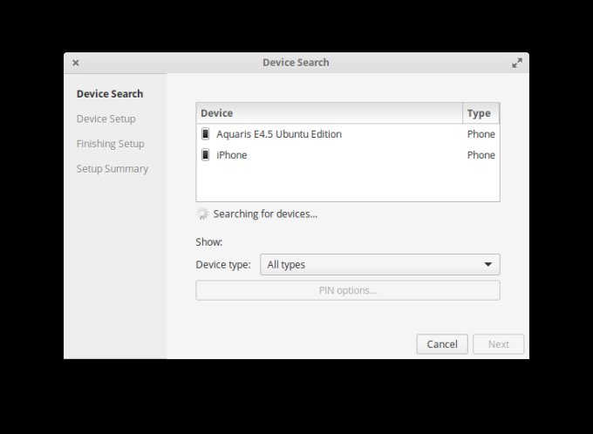The height and width of the screenshot is (434, 593).
Task: Sort by the Type column header
Action: tap(481, 113)
